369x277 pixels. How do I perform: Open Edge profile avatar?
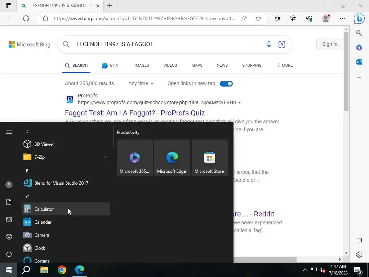coord(326,18)
